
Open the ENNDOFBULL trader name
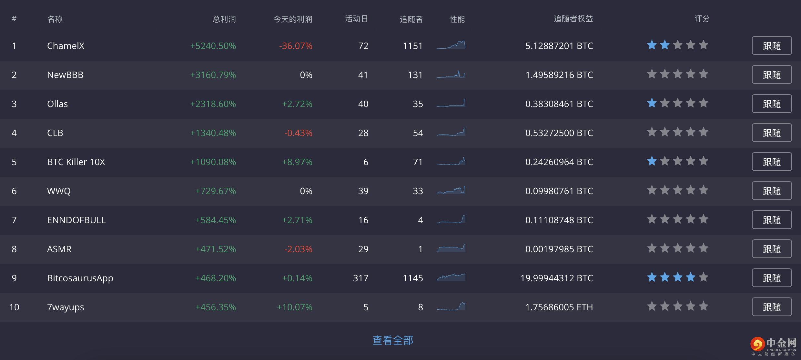(x=76, y=220)
